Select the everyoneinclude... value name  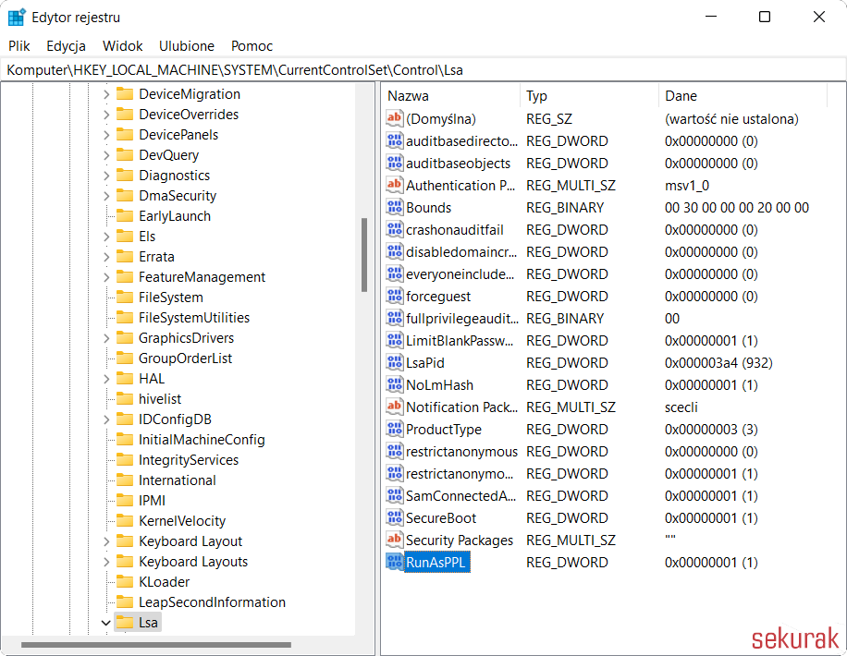pos(460,274)
